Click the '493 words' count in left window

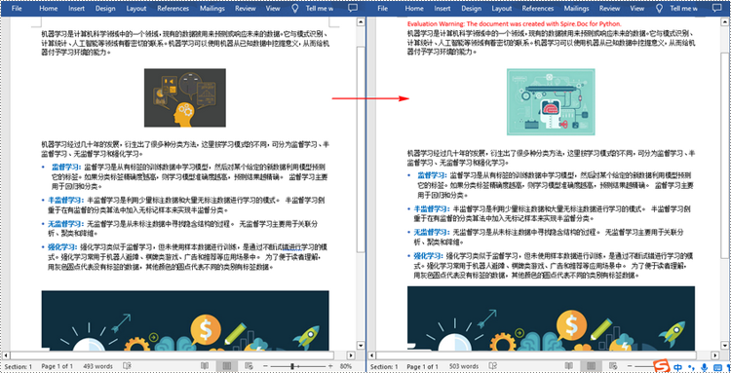[x=97, y=366]
